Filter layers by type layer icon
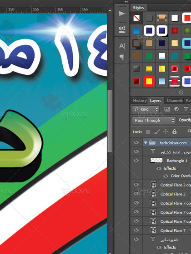 point(186,109)
